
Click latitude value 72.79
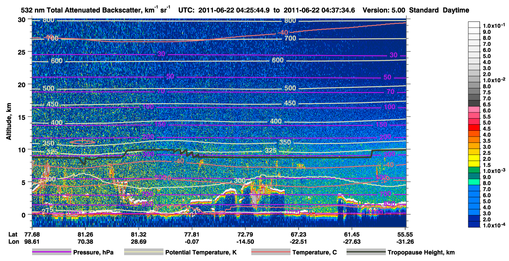[245, 234]
